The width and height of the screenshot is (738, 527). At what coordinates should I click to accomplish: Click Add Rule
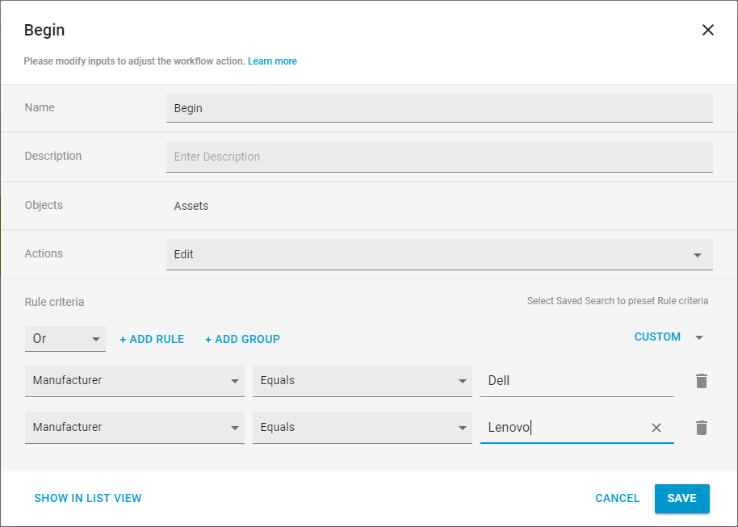[152, 339]
